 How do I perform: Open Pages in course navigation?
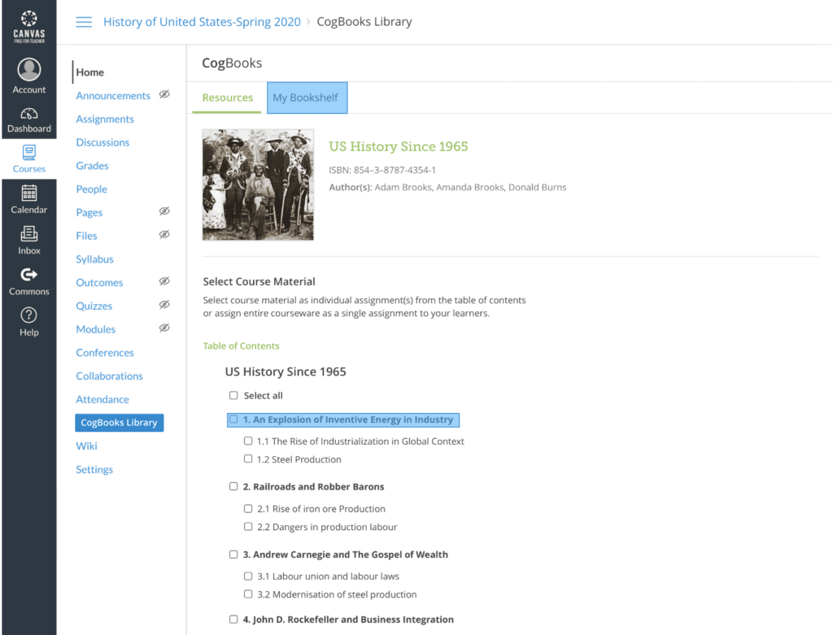tap(89, 212)
